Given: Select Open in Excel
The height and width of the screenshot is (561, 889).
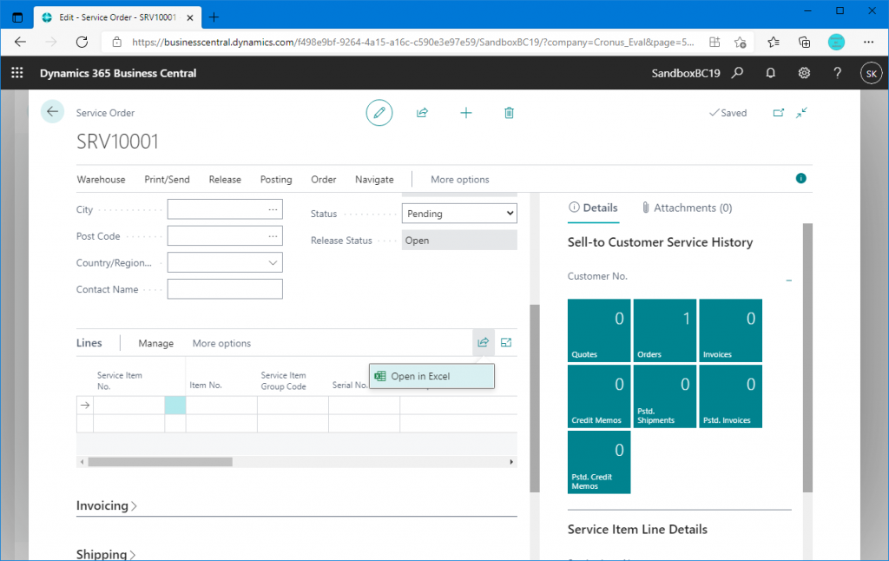Looking at the screenshot, I should tap(431, 376).
